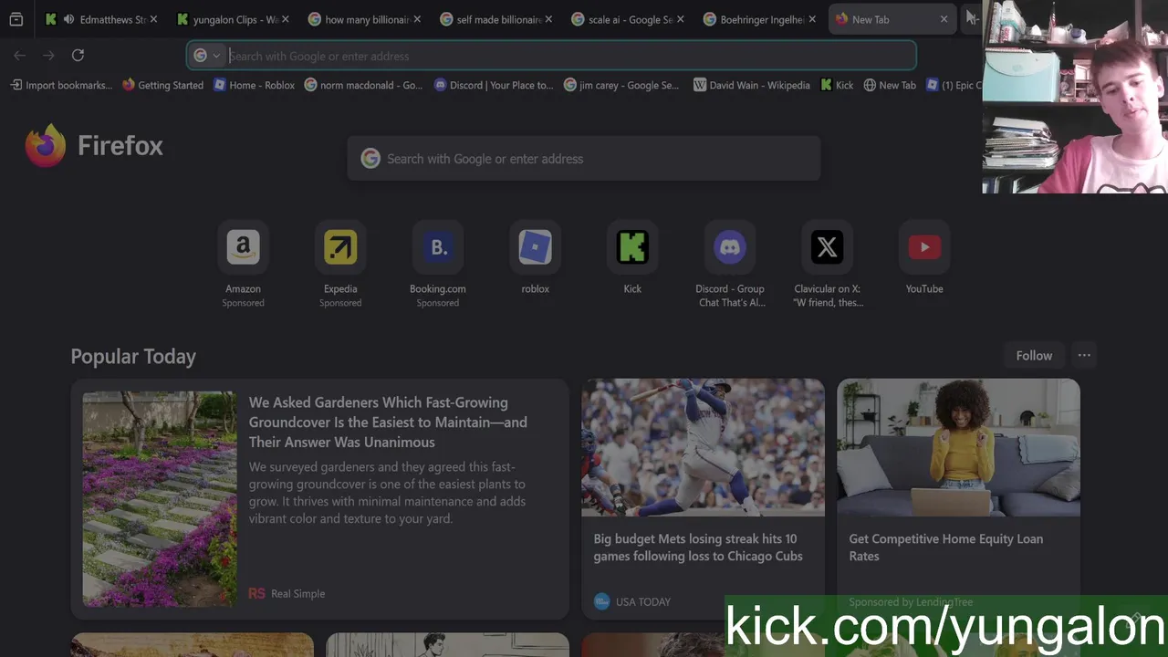Open the New Tab bookmark in bookmarks bar
Screen dimensions: 1168x657
(890, 85)
